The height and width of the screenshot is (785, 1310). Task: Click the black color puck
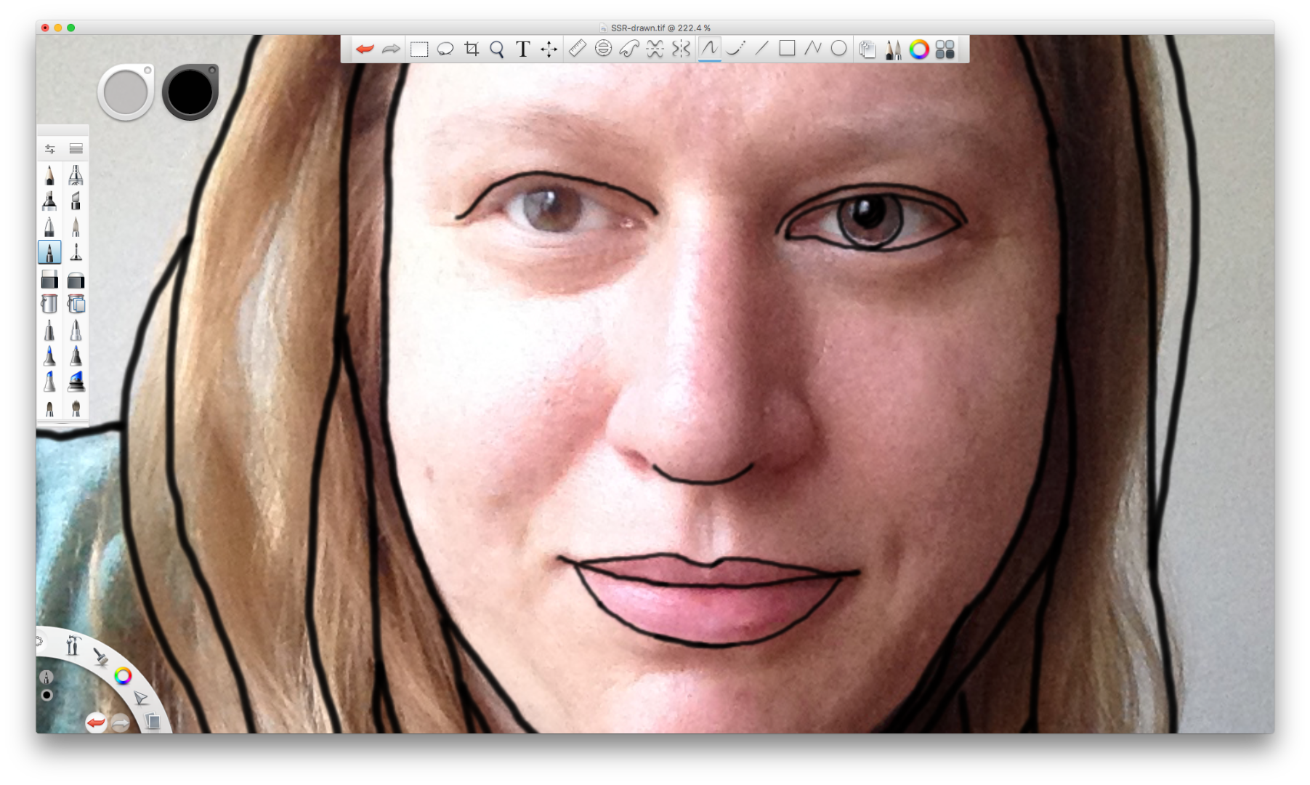point(190,92)
